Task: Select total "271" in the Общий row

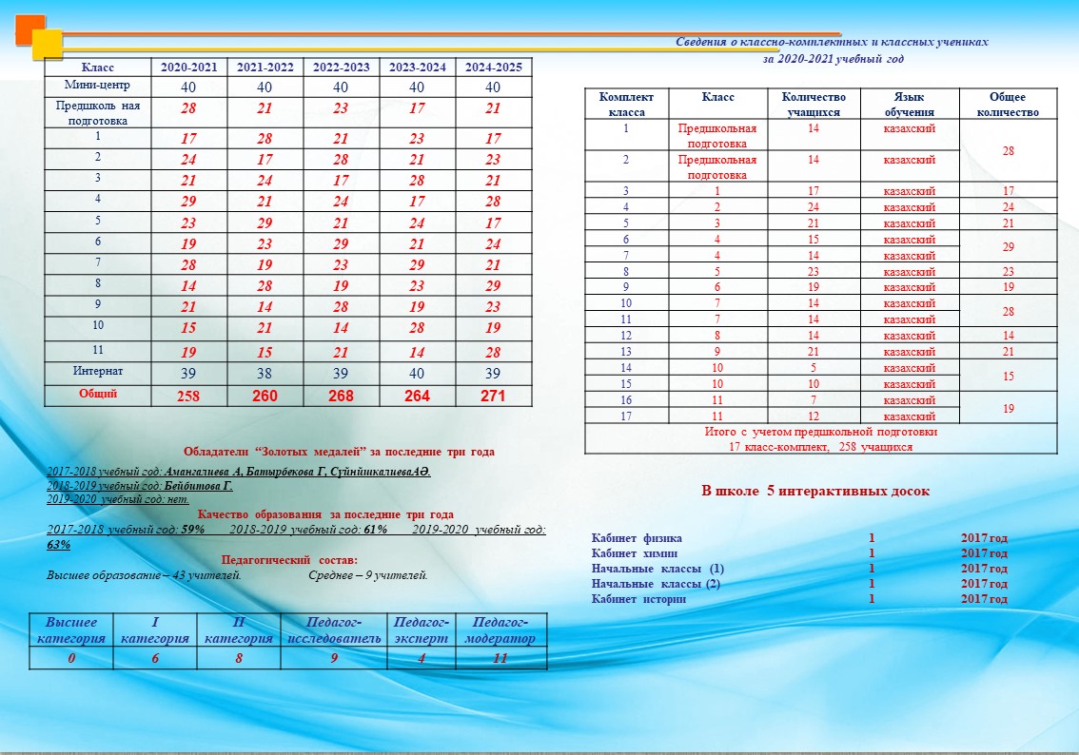Action: click(493, 397)
